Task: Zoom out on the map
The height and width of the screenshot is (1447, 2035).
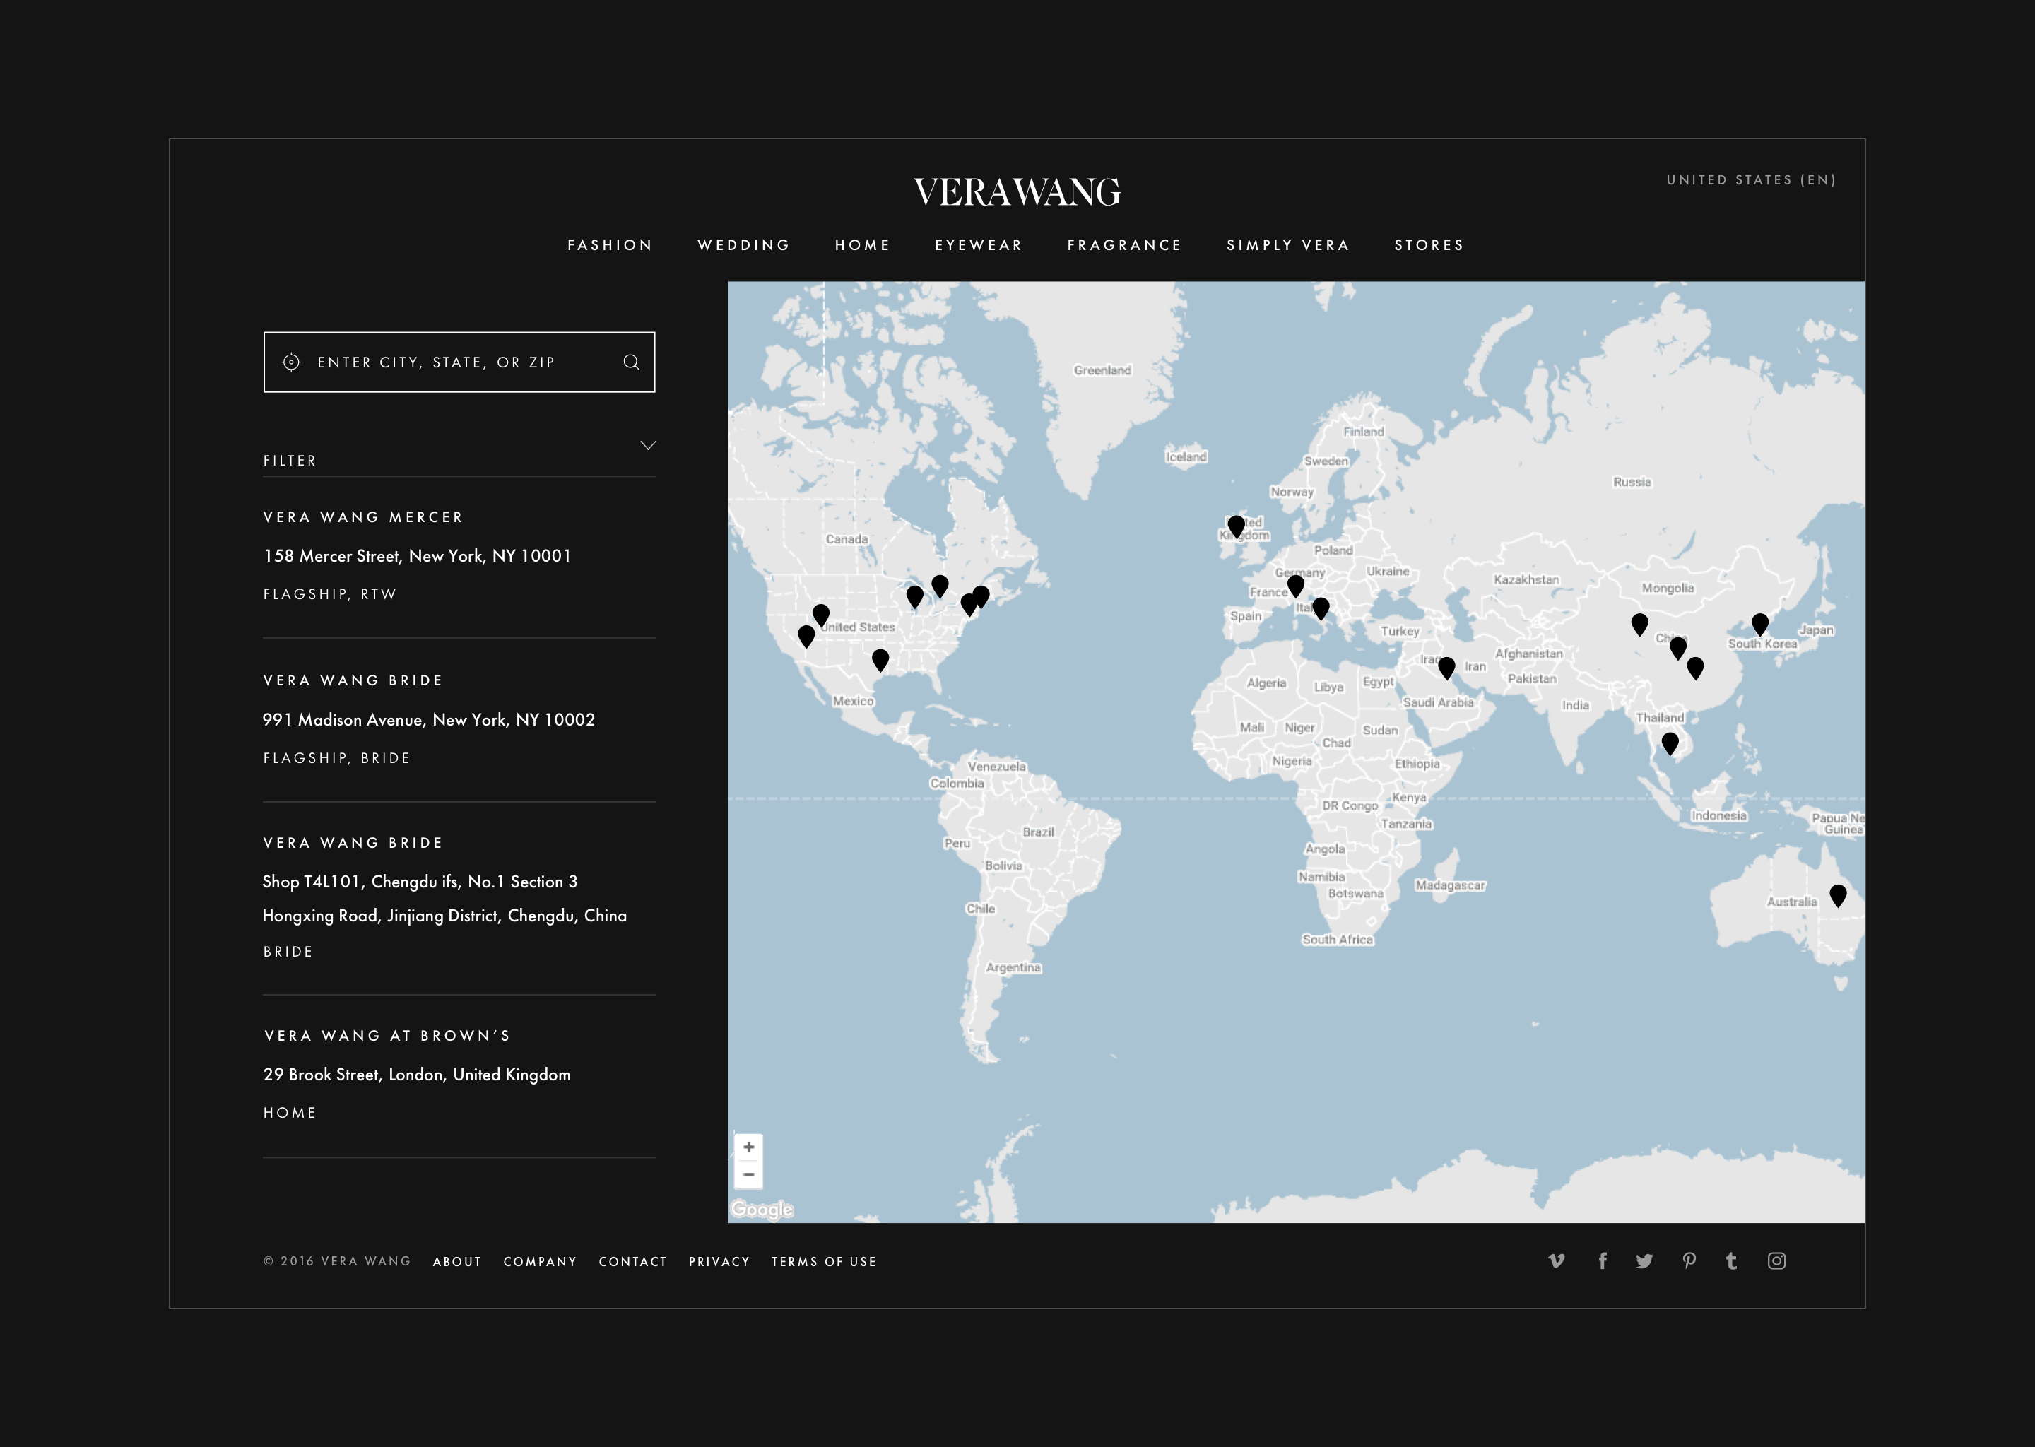Action: (748, 1174)
